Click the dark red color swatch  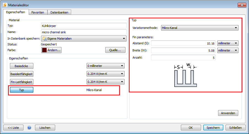(44, 50)
